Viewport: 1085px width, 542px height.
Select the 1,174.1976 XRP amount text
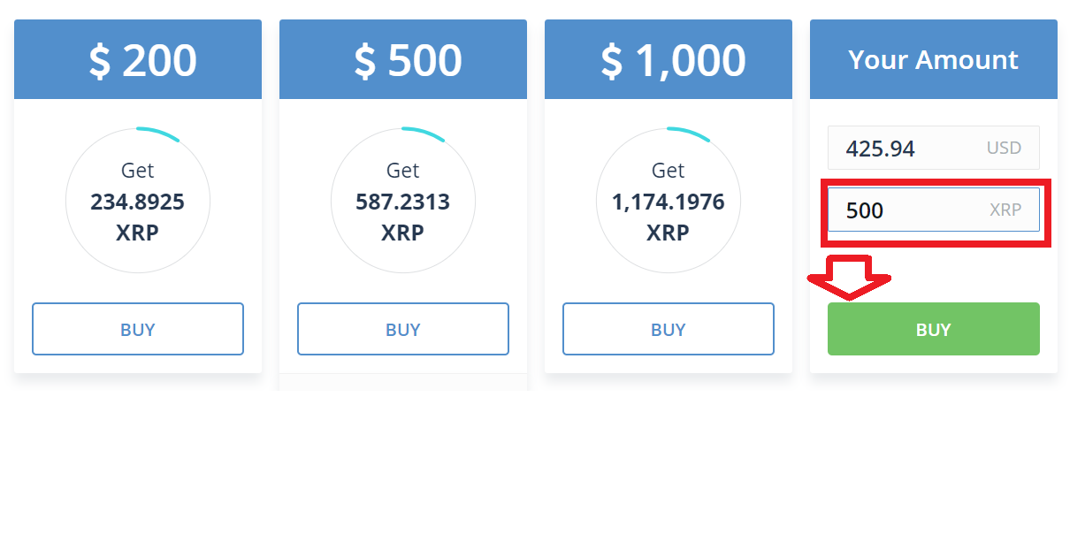pos(669,218)
